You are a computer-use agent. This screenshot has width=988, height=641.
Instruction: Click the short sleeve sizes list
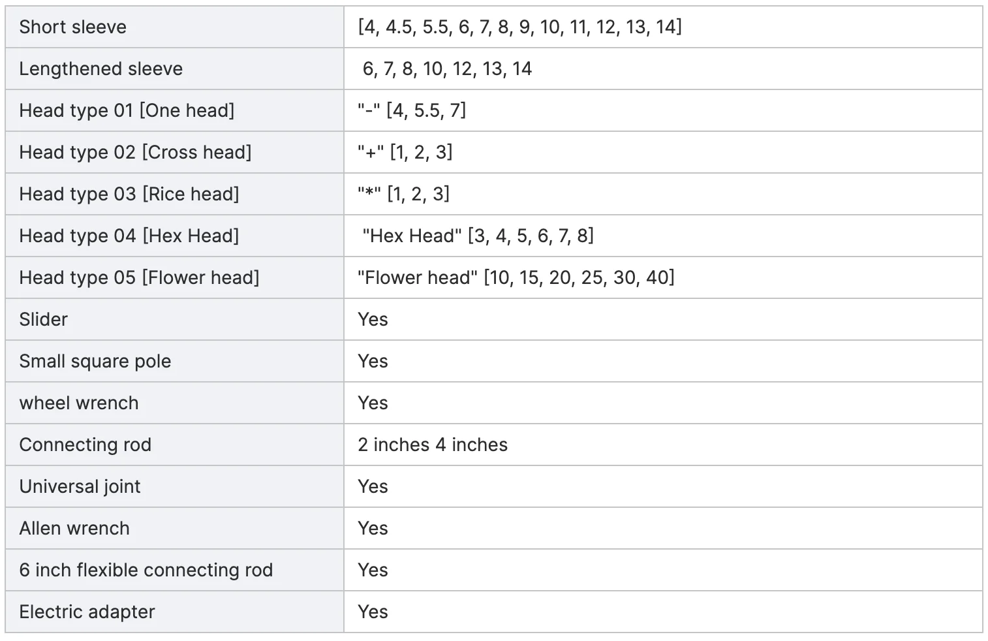(x=519, y=27)
